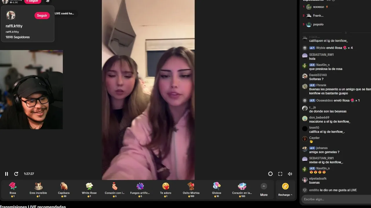The height and width of the screenshot is (208, 371).
Task: Select the 'de donde son las beyesas' message
Action: [328, 111]
